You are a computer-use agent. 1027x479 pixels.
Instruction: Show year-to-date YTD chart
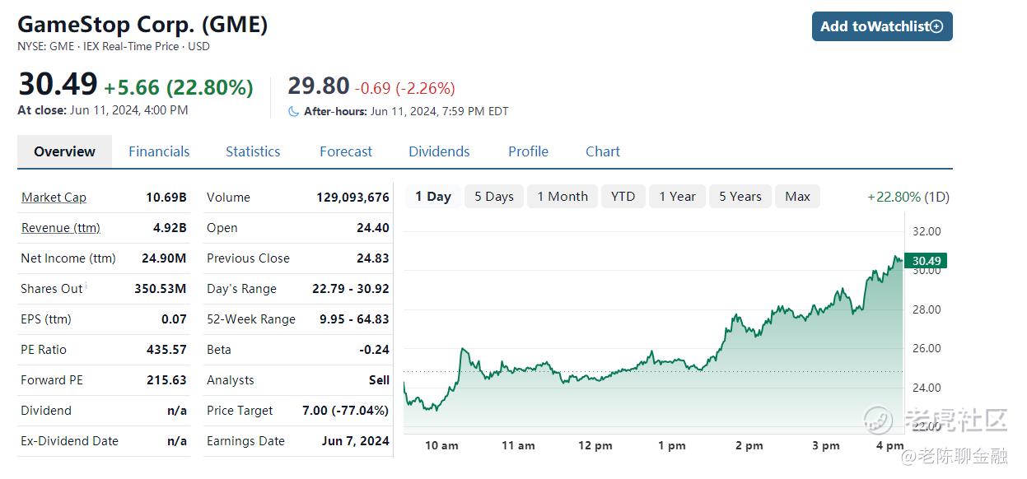pyautogui.click(x=623, y=197)
